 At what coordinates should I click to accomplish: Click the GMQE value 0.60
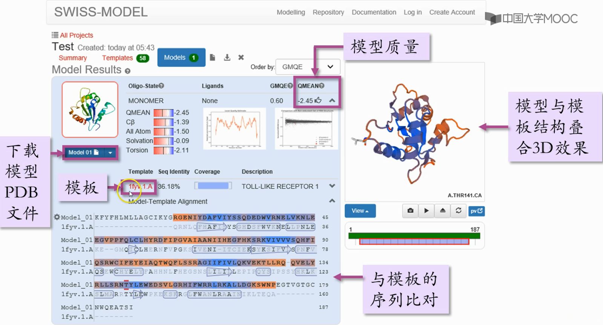click(276, 101)
